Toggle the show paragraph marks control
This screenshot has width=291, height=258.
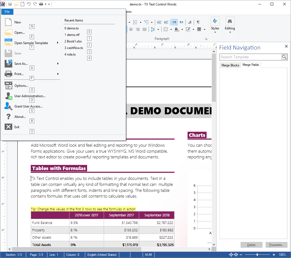click(x=198, y=22)
